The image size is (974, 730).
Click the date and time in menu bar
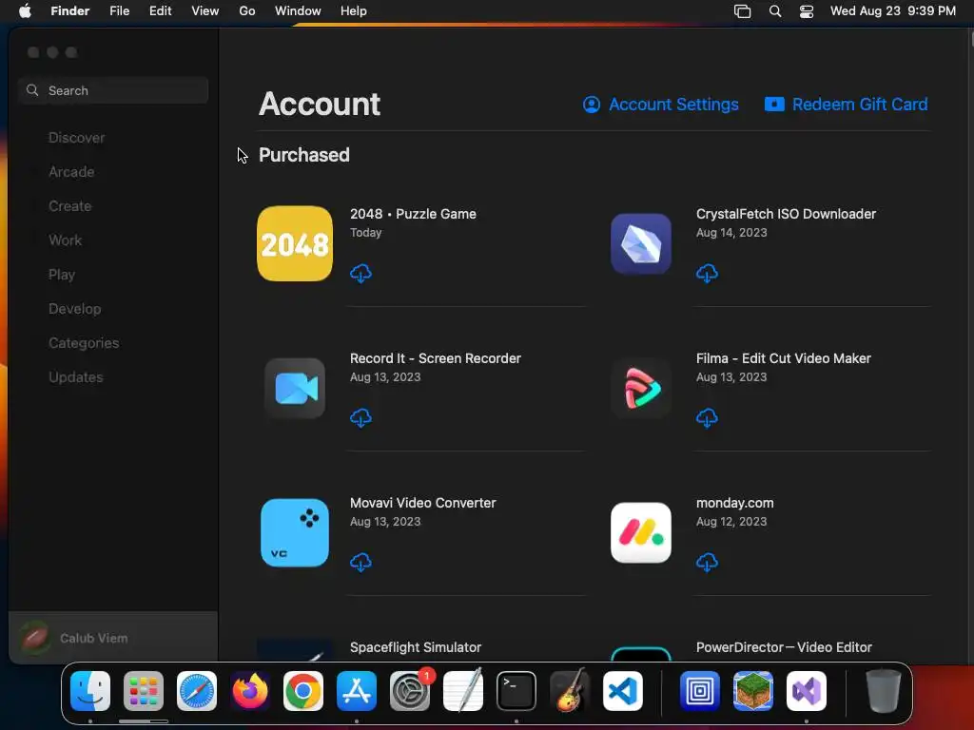(x=892, y=10)
